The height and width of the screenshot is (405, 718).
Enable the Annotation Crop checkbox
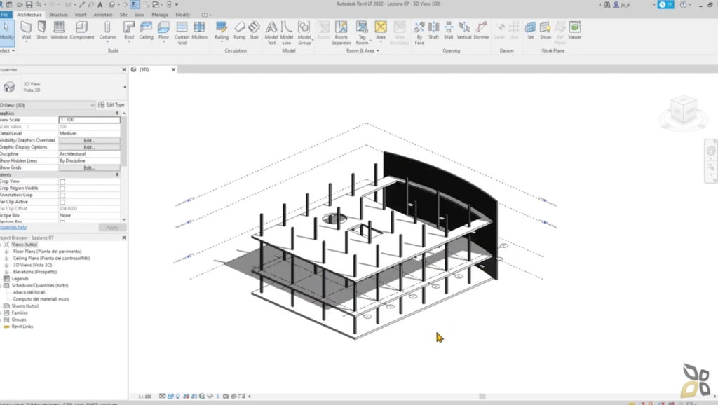click(62, 195)
